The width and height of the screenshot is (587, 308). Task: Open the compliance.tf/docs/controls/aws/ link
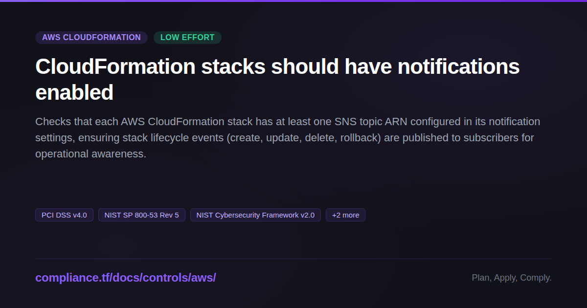click(126, 278)
